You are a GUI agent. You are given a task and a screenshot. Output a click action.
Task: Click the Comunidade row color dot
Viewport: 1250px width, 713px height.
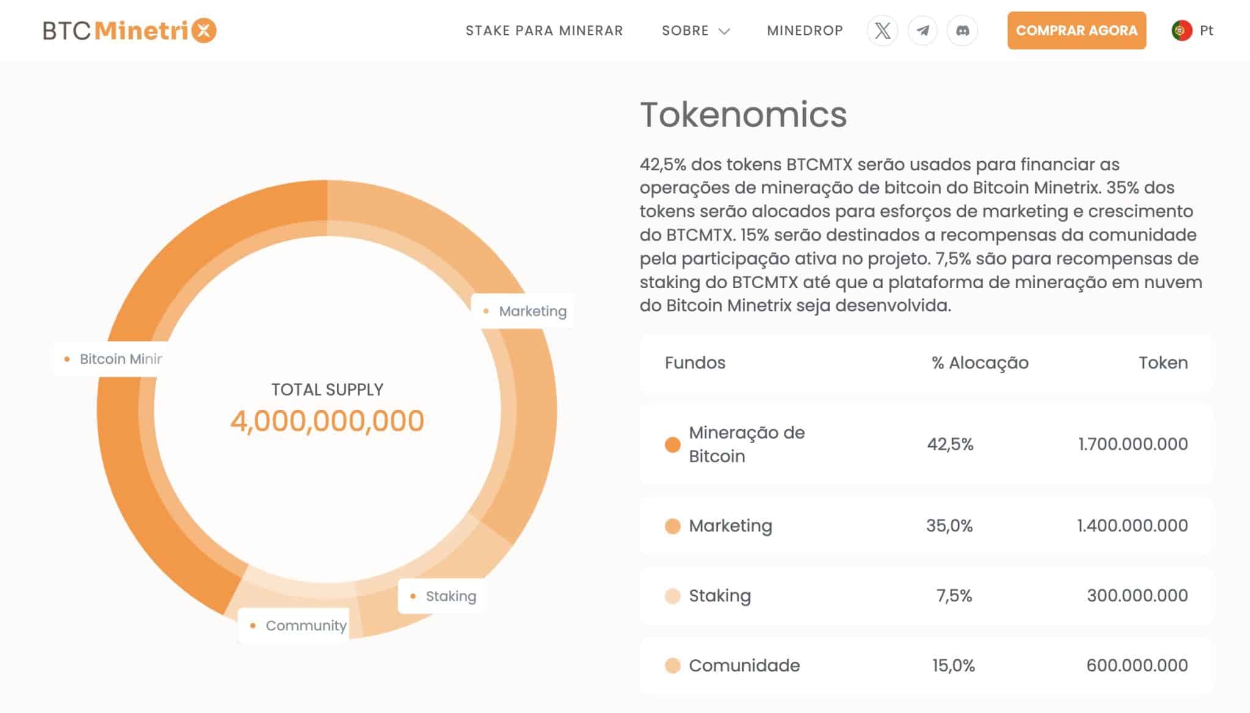673,665
